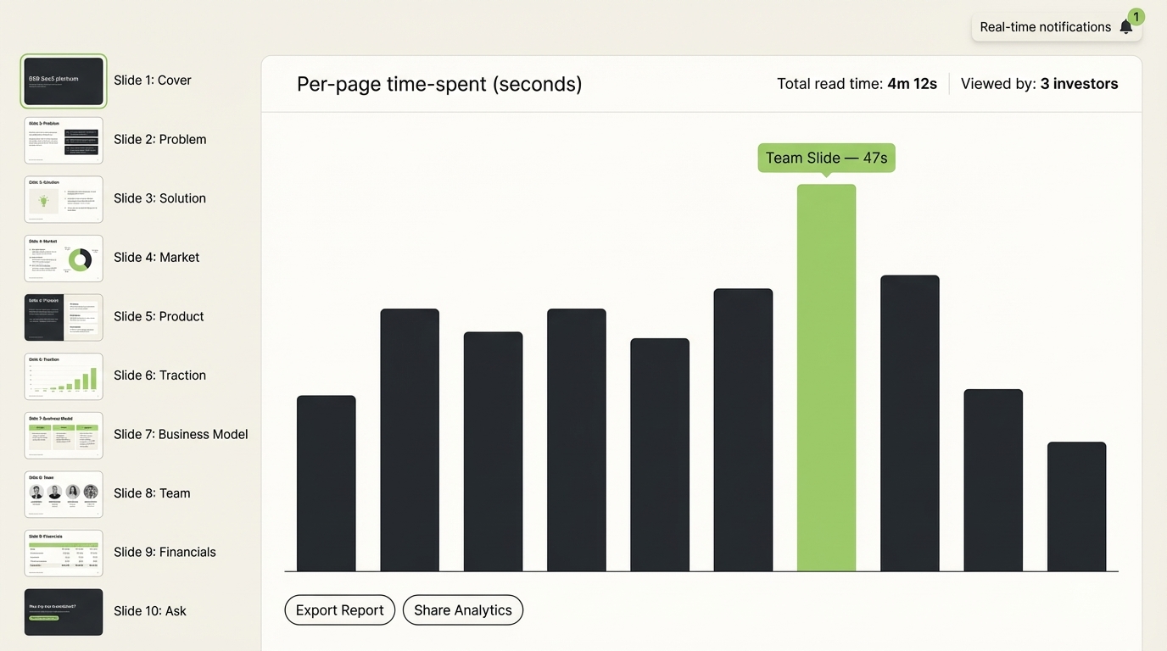
Task: Select the Slide 1 Cover thumbnail
Action: (64, 80)
